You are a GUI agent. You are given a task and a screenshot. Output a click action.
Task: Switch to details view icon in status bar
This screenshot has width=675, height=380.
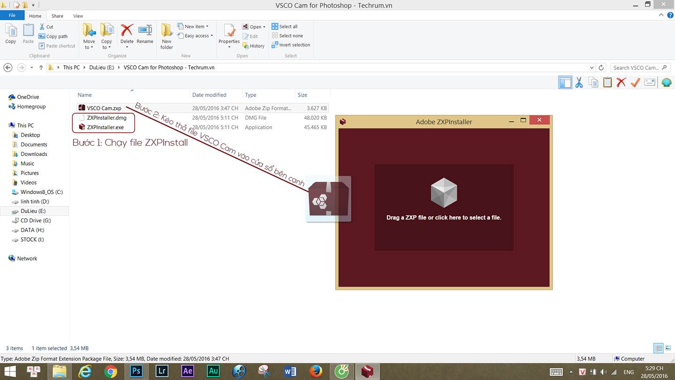point(659,348)
